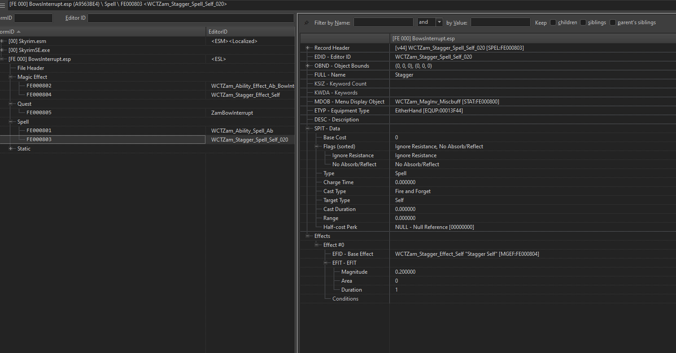The height and width of the screenshot is (353, 676).
Task: Click the pin icon beside Filter by Name
Action: click(x=306, y=22)
